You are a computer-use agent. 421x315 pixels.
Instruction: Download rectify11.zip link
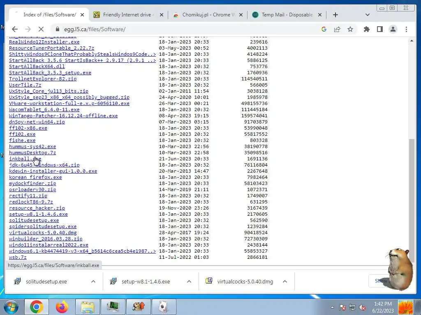(28, 196)
